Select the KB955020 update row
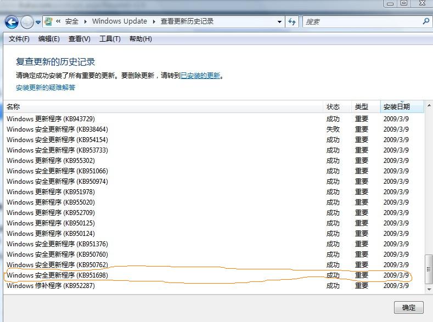The image size is (433, 322). [213, 202]
